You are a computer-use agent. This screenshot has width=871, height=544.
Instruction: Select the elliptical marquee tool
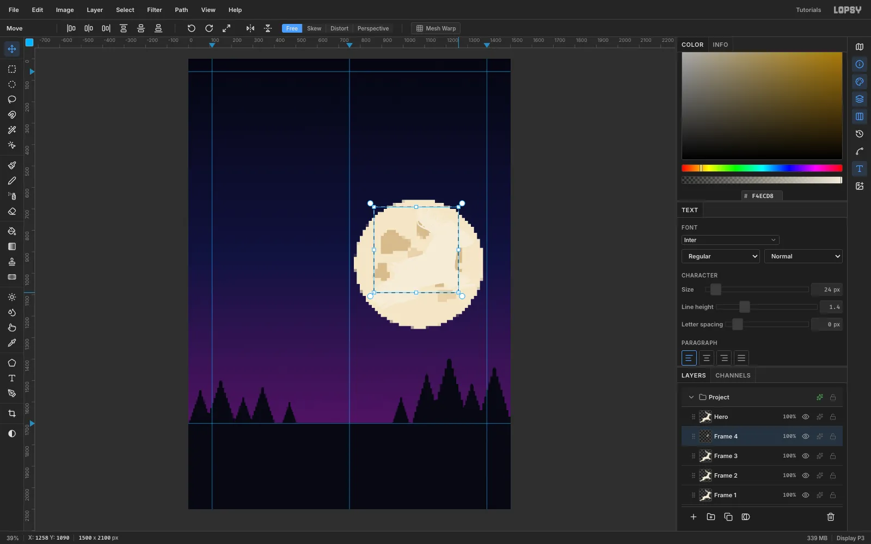(11, 84)
